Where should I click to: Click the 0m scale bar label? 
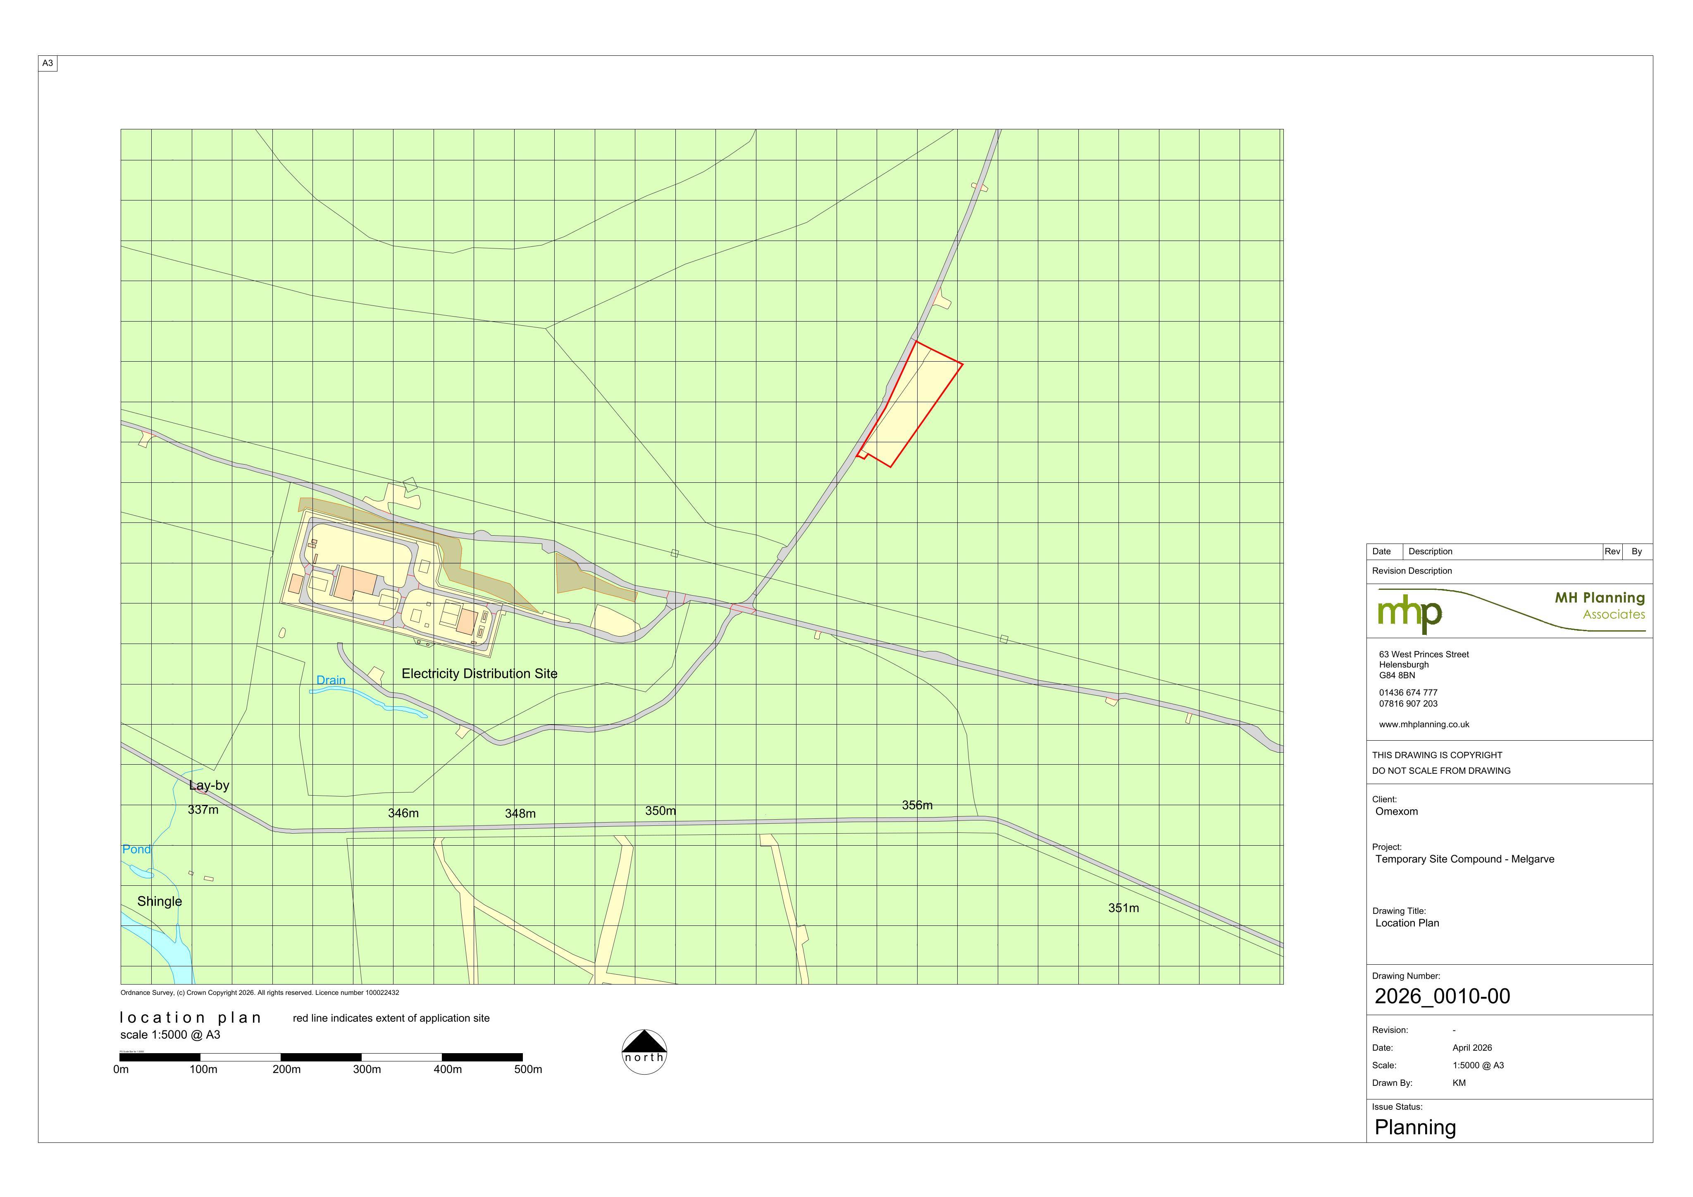[x=121, y=1069]
